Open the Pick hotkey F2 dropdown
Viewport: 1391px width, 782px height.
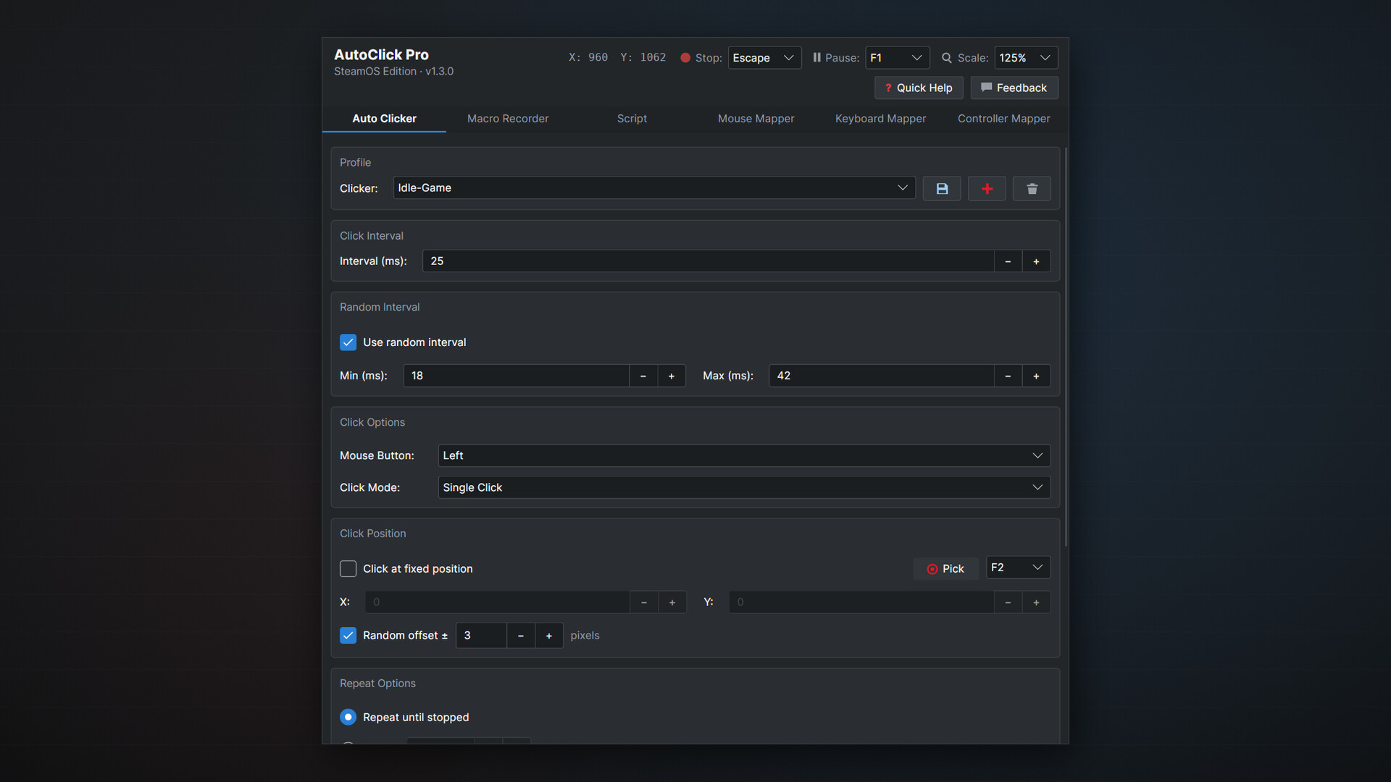pyautogui.click(x=1018, y=568)
